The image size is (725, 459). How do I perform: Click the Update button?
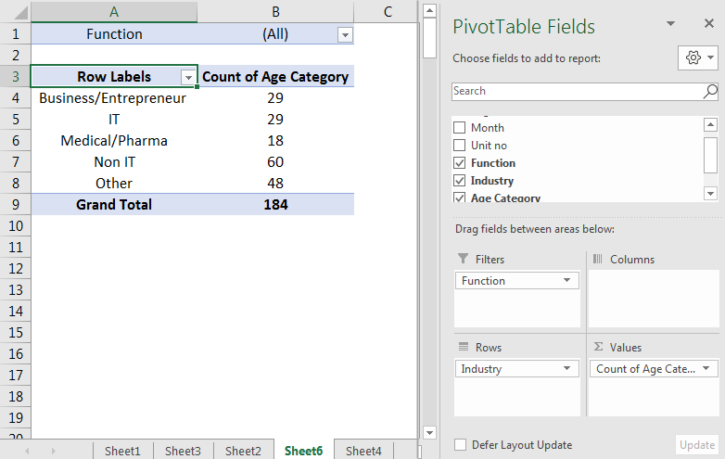click(696, 445)
